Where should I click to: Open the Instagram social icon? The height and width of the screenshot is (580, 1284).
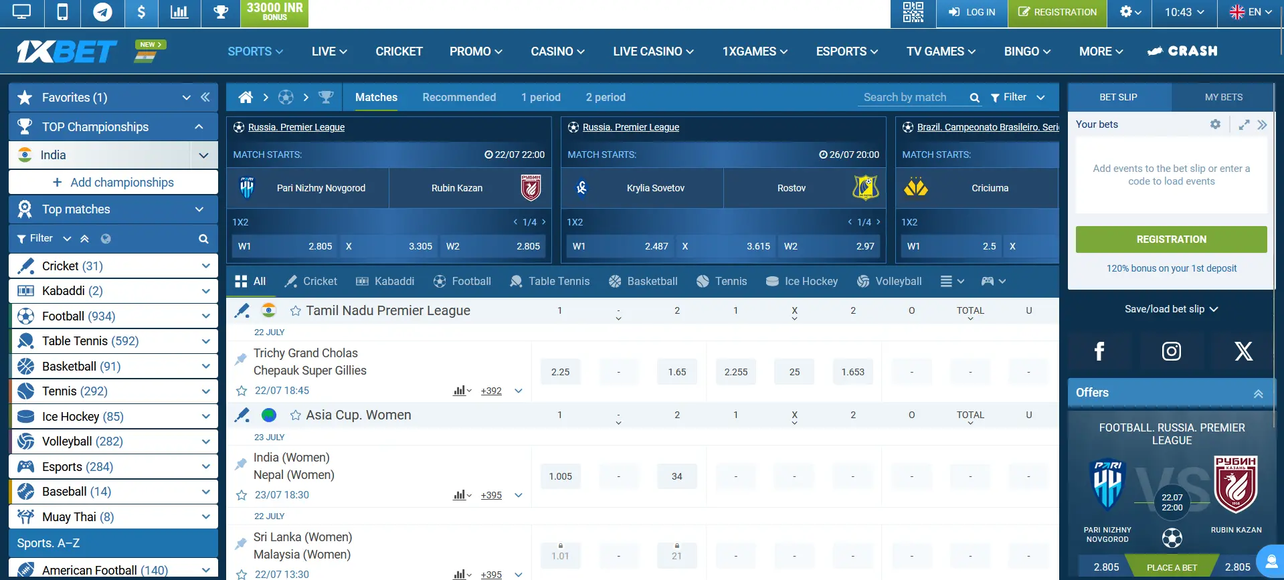tap(1171, 351)
